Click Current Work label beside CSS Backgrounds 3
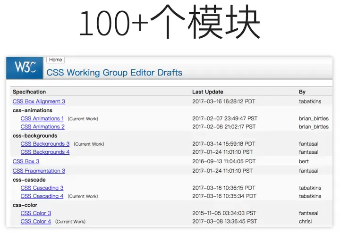The height and width of the screenshot is (234, 340). tap(89, 144)
